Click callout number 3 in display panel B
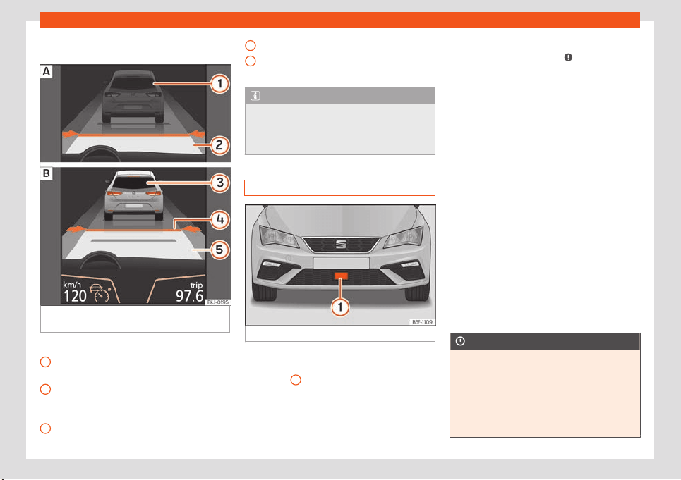Screen dimensions: 681x480 [x=219, y=183]
